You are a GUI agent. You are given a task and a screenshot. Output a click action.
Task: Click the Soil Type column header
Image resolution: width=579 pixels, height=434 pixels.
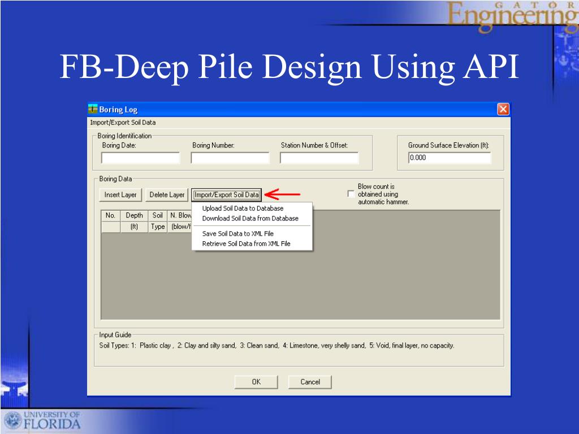coord(158,221)
